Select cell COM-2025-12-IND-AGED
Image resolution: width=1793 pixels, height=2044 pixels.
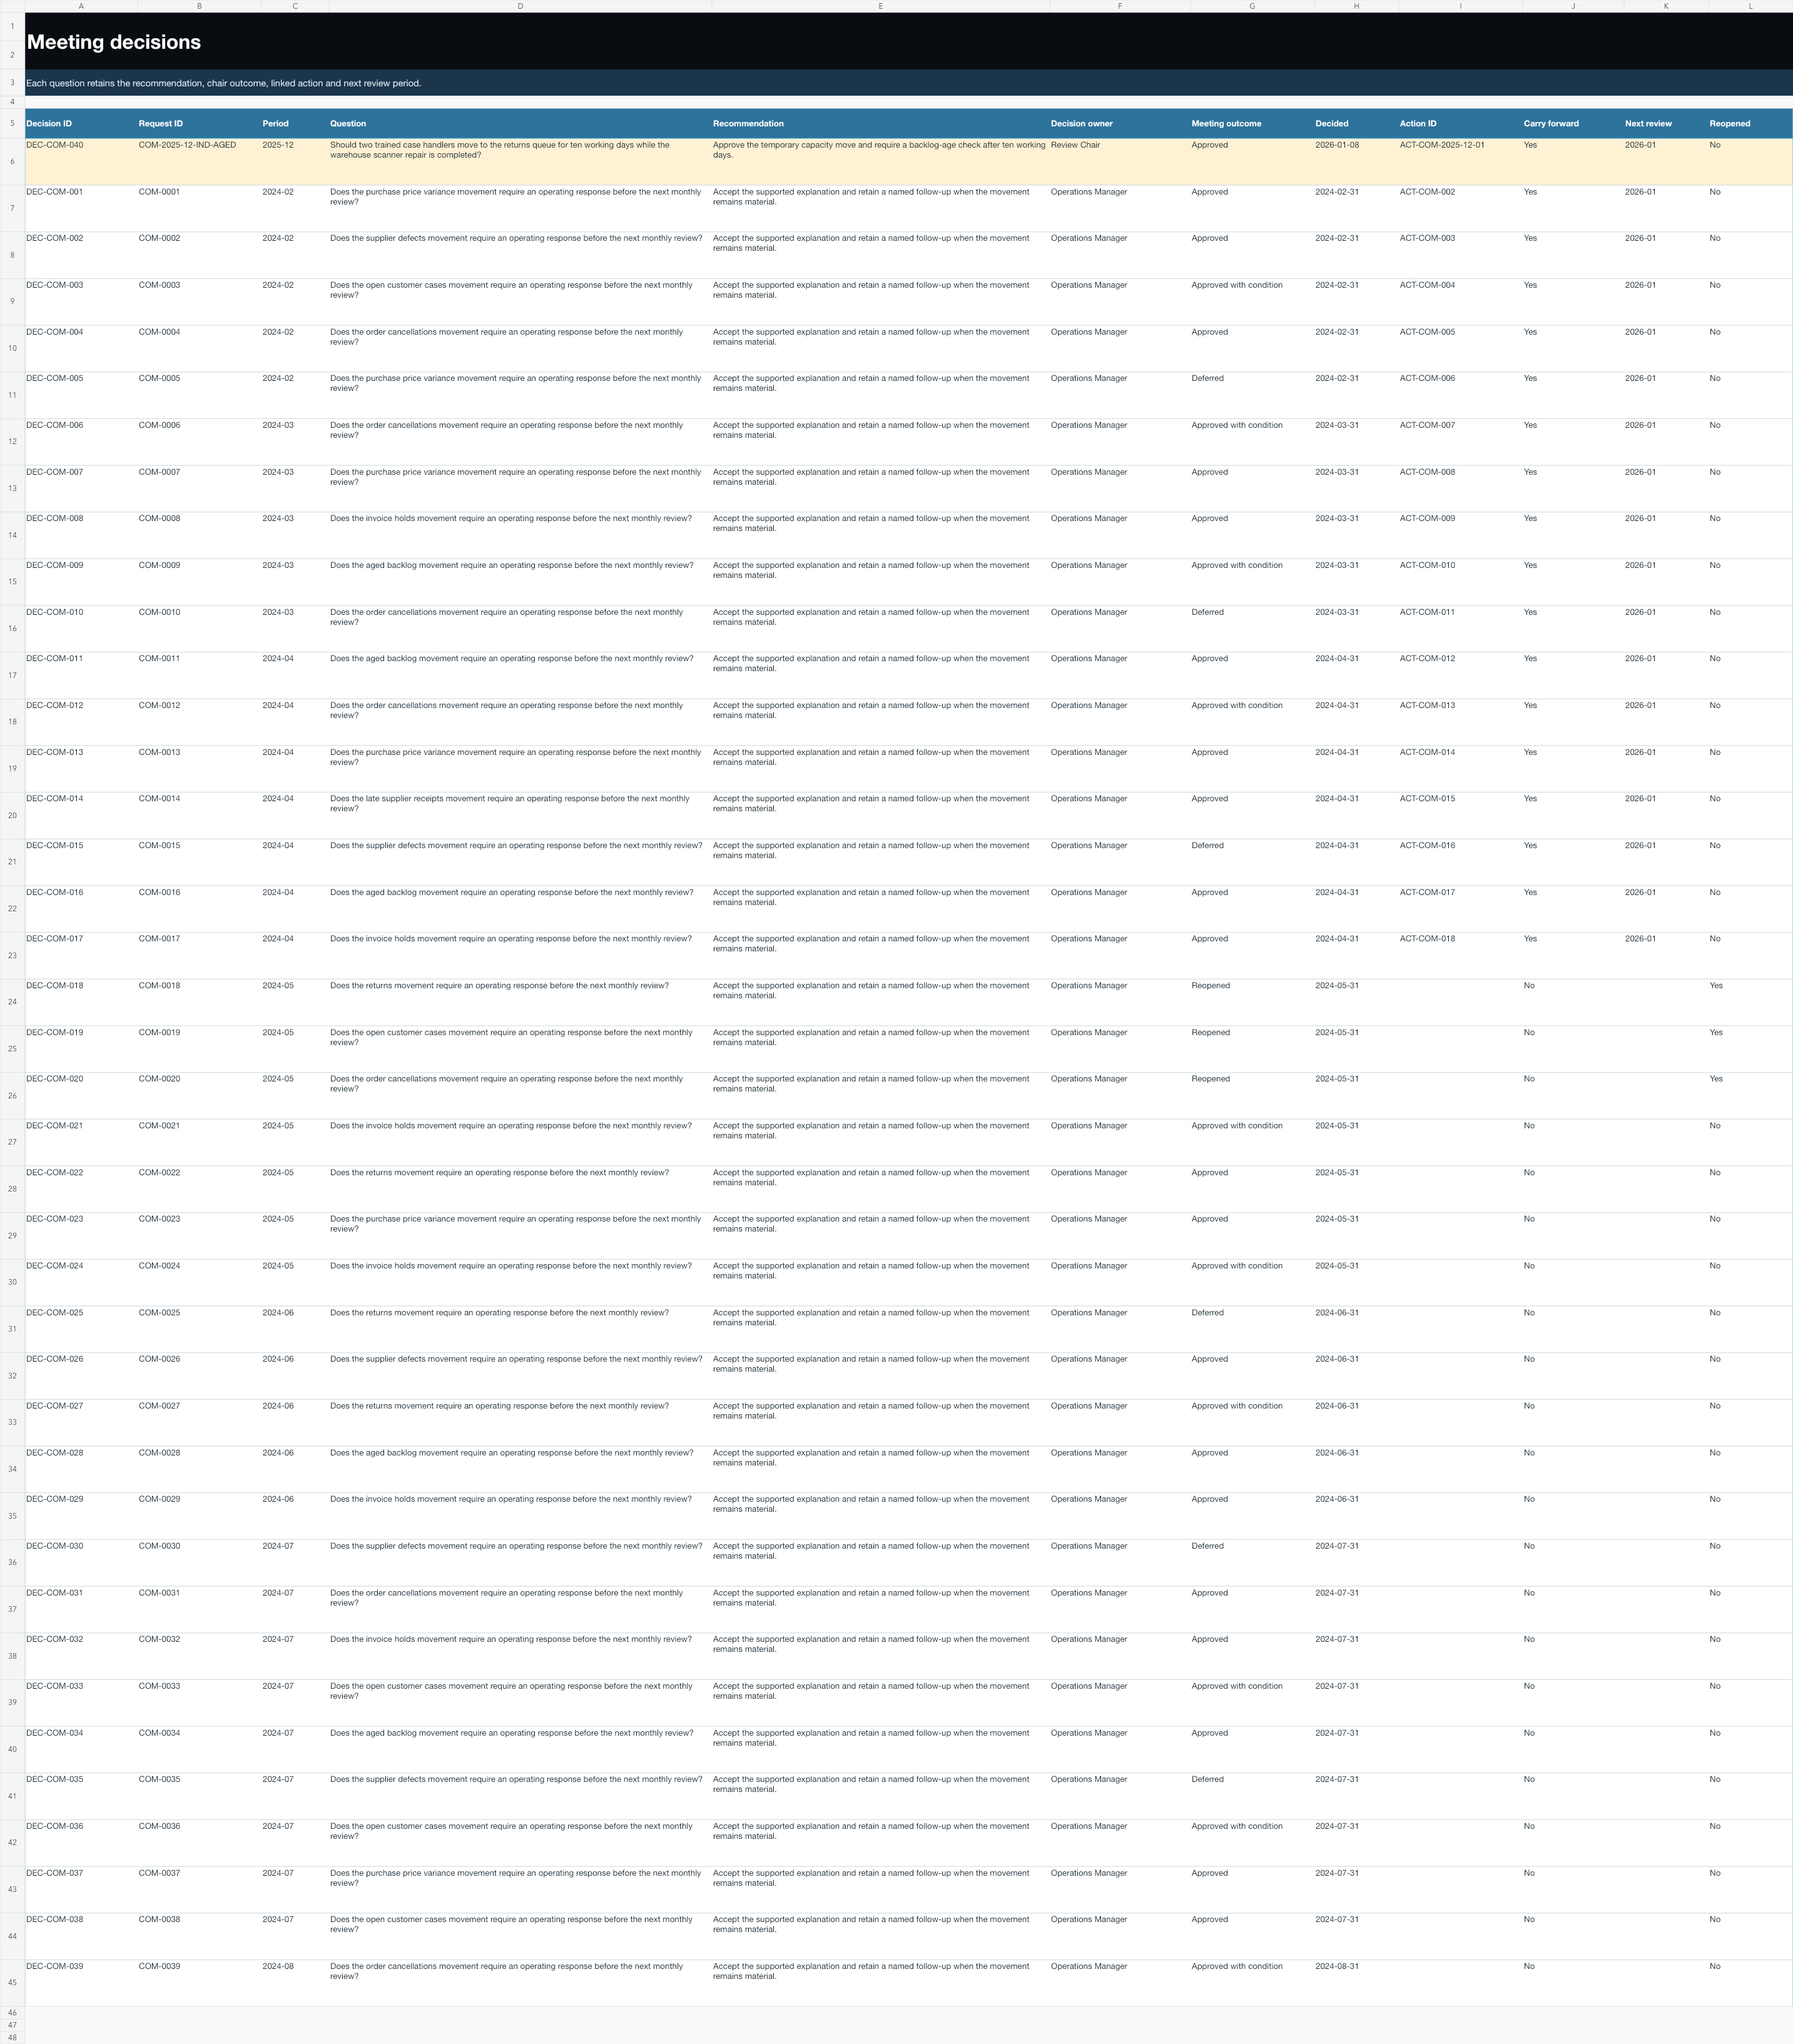199,161
